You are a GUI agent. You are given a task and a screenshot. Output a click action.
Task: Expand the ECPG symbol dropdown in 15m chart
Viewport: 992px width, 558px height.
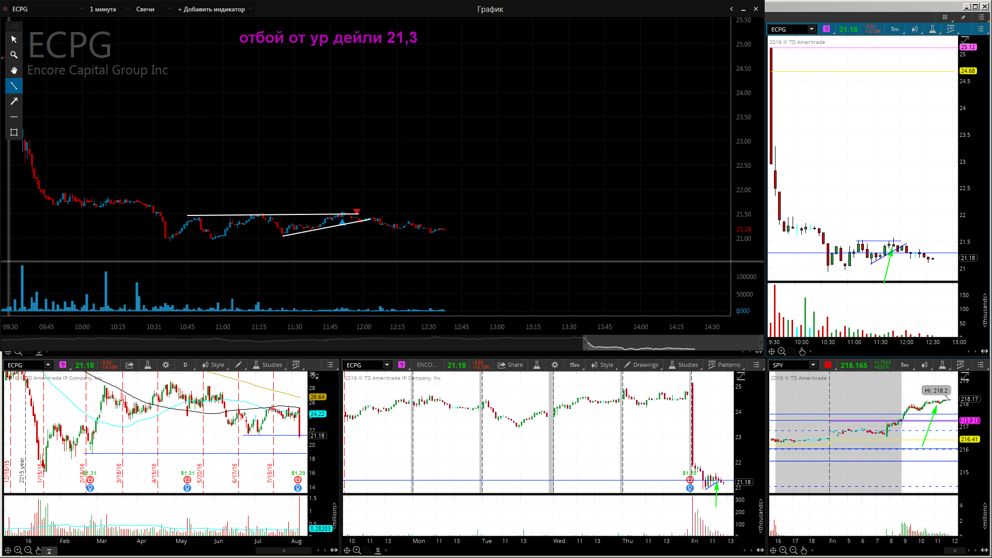tap(386, 365)
